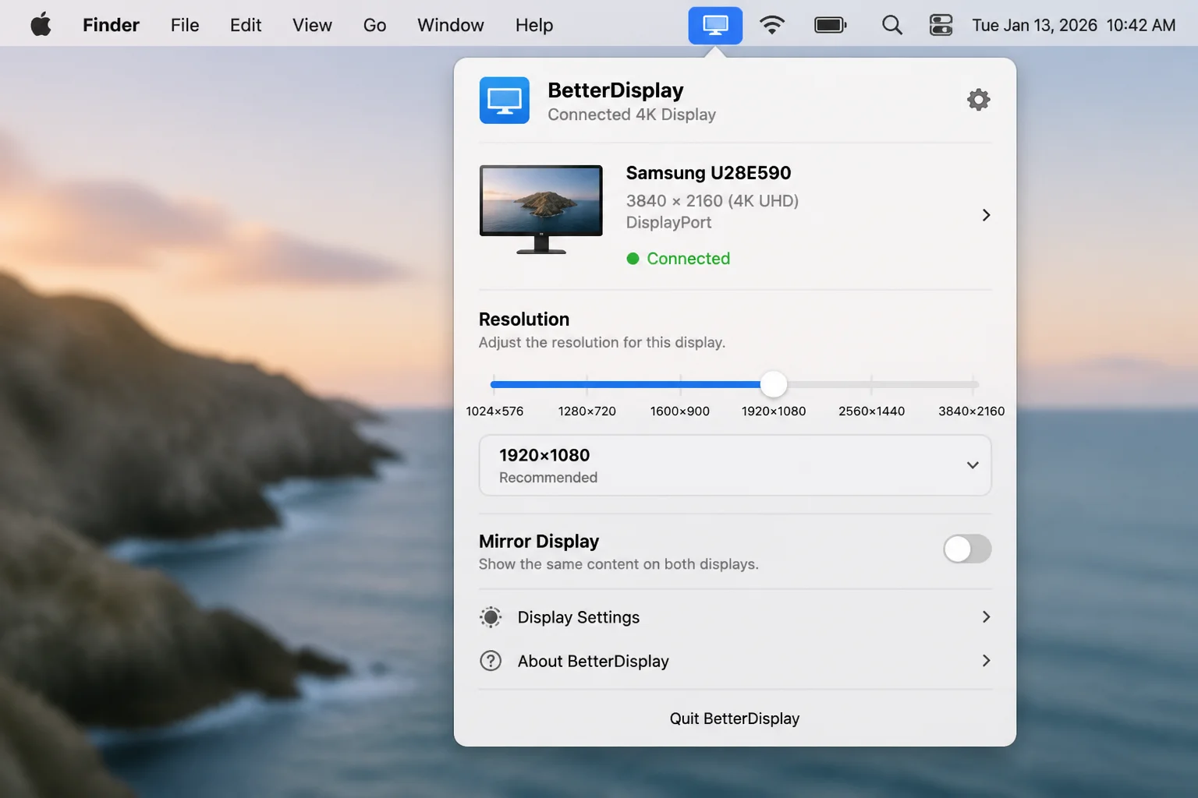Open the Go menu

tap(374, 25)
